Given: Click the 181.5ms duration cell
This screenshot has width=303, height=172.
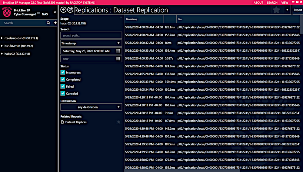Looking at the screenshot, I should tap(170, 144).
